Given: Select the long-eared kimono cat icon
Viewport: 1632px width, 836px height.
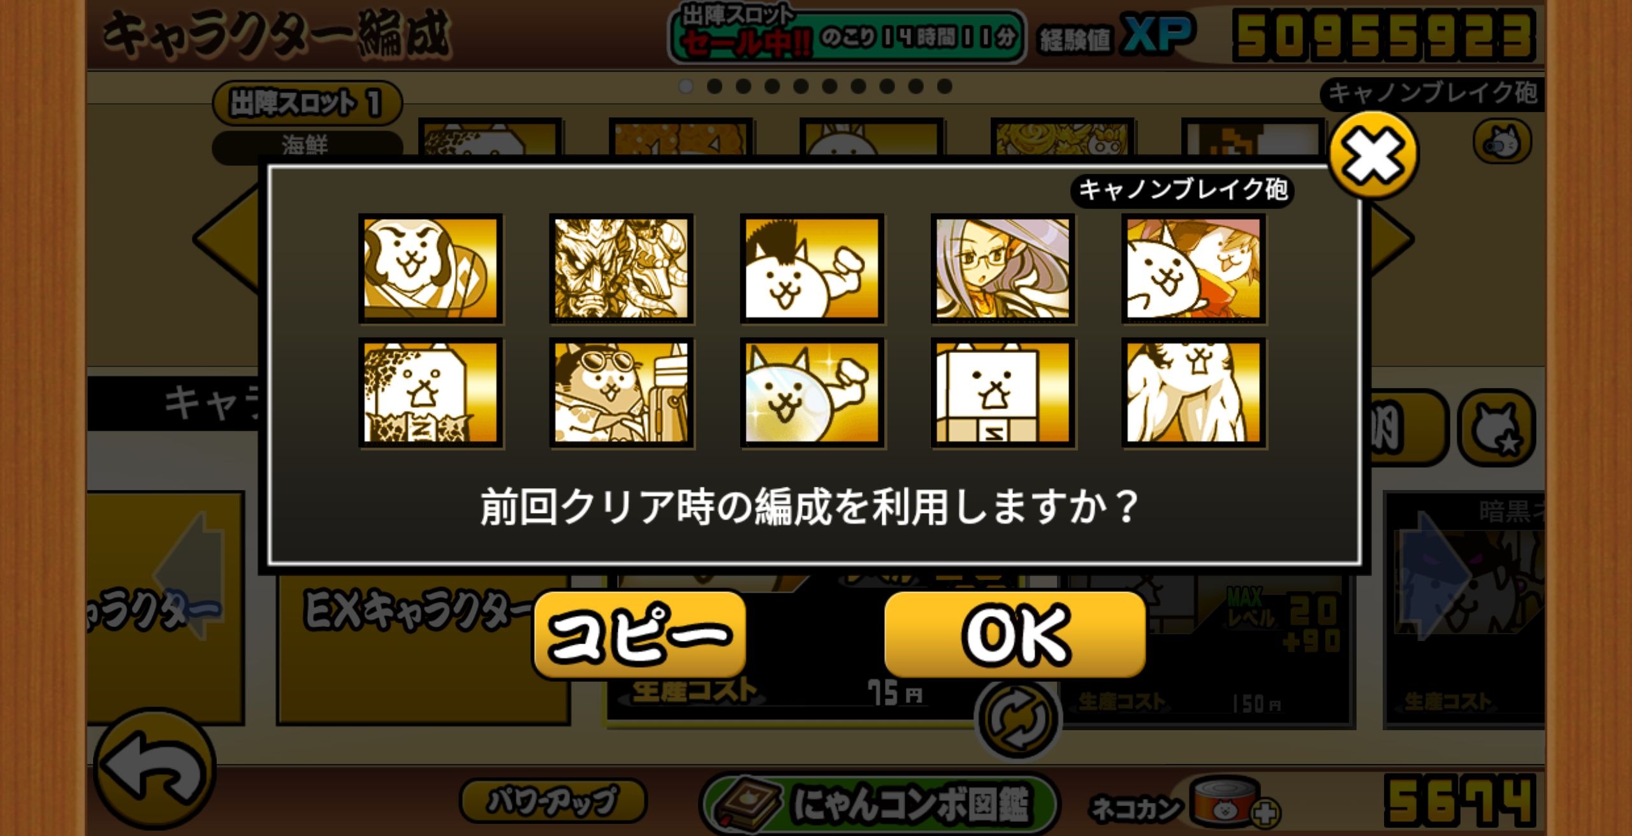Looking at the screenshot, I should click(431, 268).
